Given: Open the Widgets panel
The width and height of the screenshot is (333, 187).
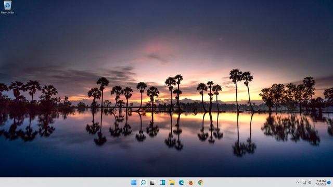Looking at the screenshot, I should [162, 182].
